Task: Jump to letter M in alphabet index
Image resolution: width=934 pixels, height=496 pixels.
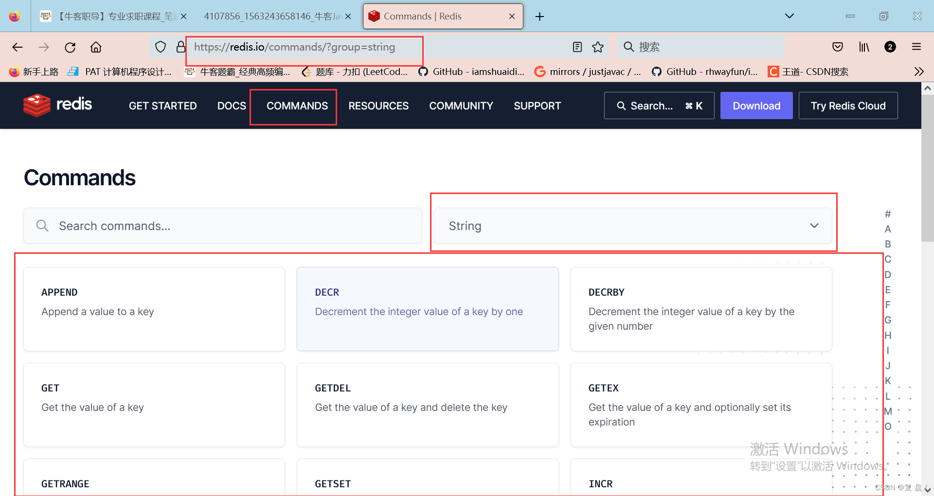Action: [888, 411]
